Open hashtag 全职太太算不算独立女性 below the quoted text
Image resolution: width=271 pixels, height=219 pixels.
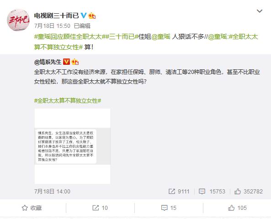pos(68,100)
